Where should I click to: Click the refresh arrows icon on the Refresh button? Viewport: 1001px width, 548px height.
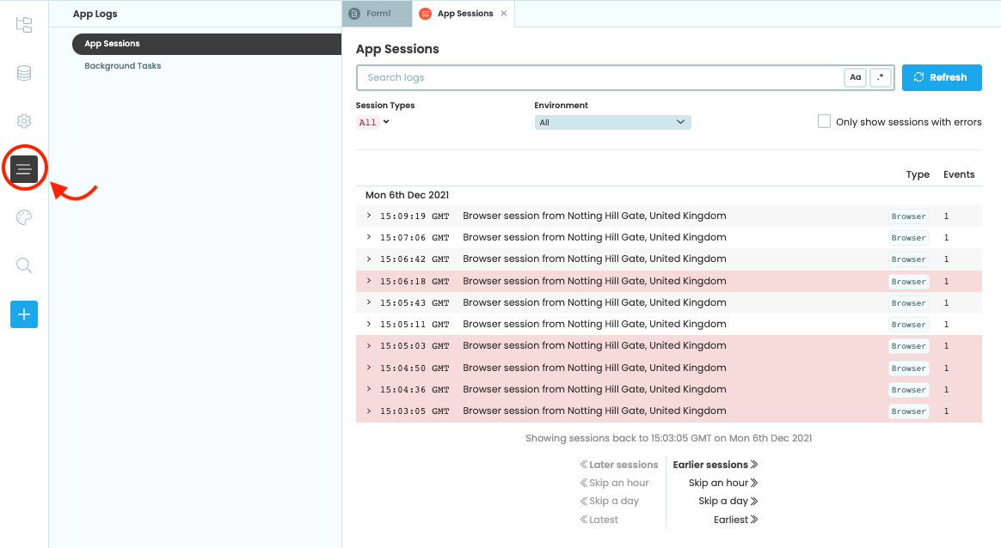[918, 77]
